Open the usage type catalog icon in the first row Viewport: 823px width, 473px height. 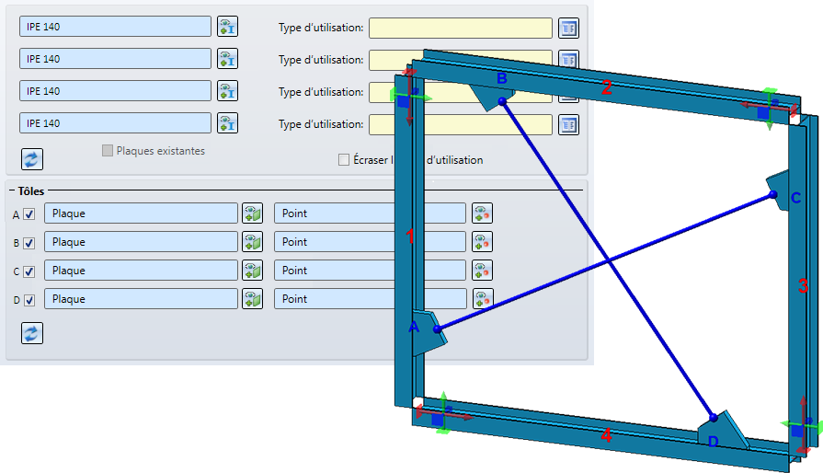[568, 28]
